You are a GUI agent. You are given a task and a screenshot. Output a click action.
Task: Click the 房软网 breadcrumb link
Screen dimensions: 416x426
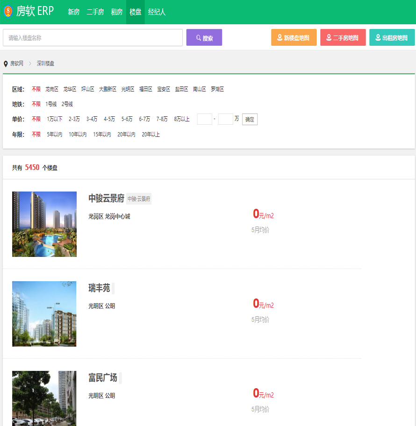click(17, 64)
